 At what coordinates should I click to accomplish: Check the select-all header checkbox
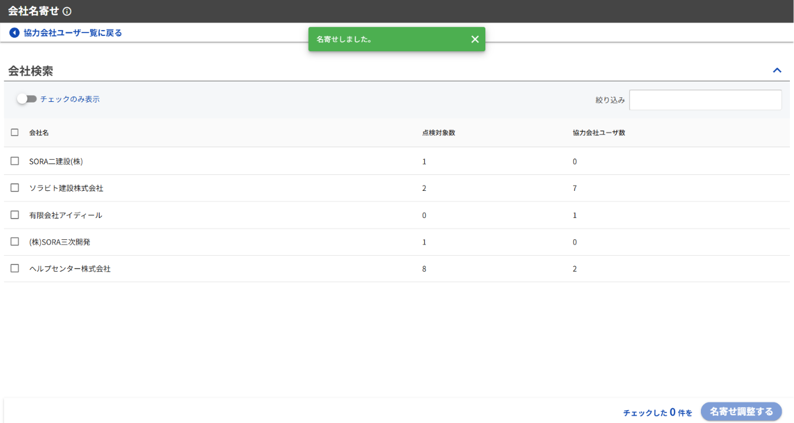point(15,133)
